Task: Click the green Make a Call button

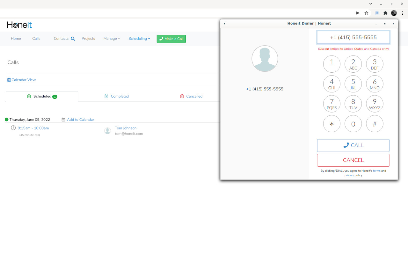Action: pyautogui.click(x=171, y=39)
